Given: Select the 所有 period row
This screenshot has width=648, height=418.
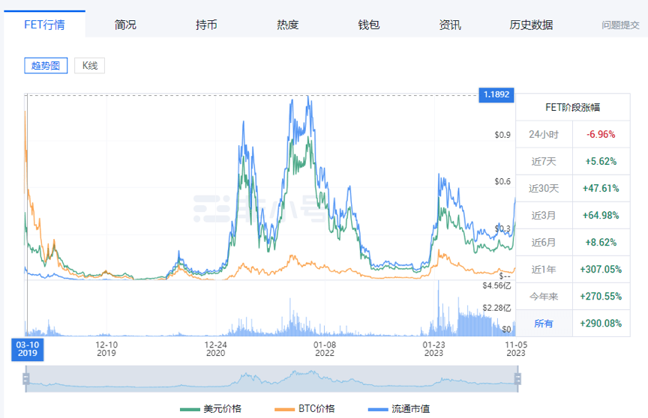Looking at the screenshot, I should (x=572, y=323).
